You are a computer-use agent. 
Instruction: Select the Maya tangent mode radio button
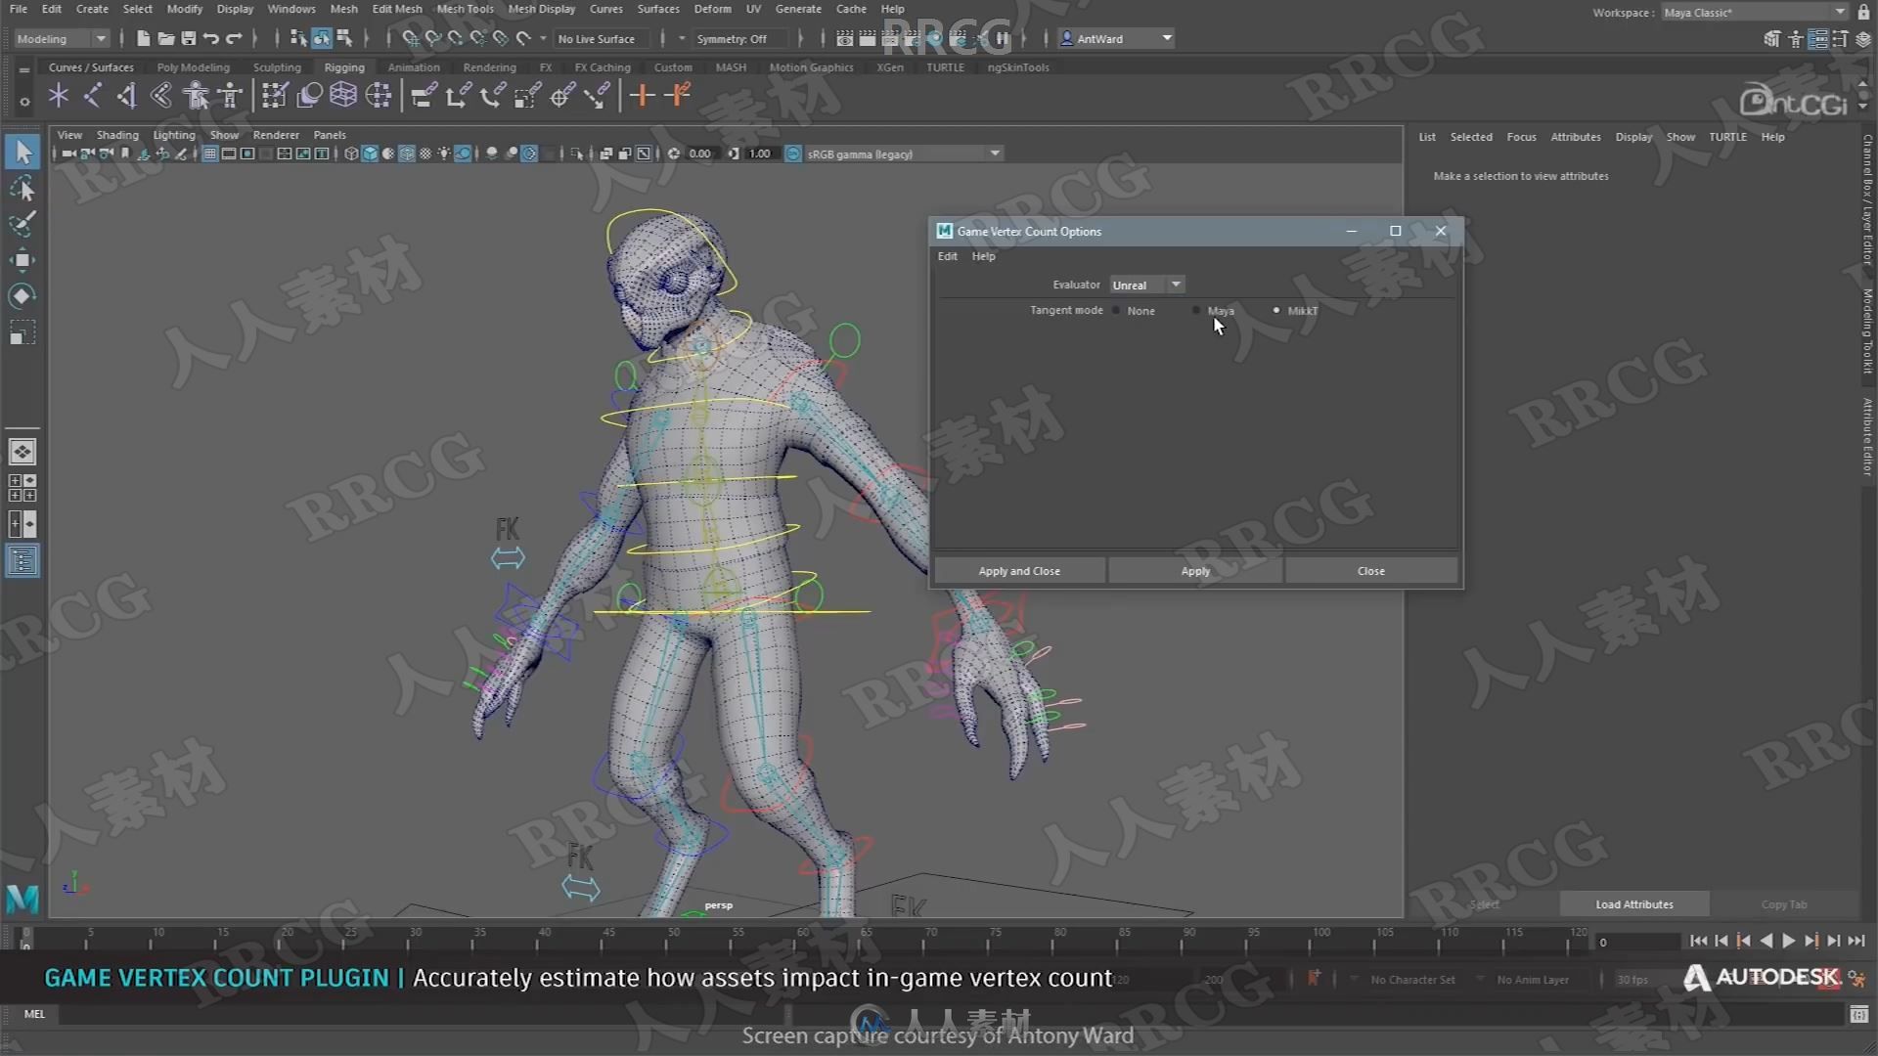[x=1196, y=311]
